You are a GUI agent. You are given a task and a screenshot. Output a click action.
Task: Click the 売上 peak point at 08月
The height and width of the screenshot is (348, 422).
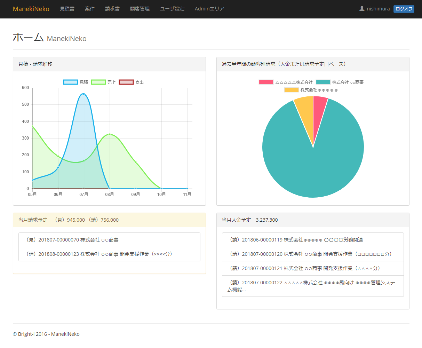coord(110,134)
